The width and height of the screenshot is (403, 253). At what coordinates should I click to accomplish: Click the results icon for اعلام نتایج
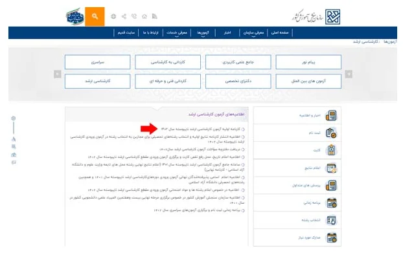(x=331, y=168)
